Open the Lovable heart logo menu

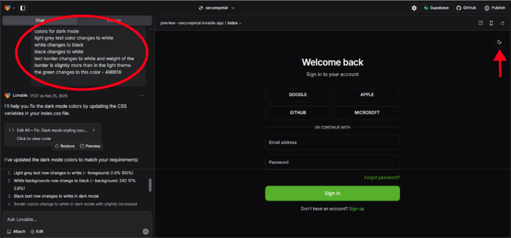(x=9, y=8)
